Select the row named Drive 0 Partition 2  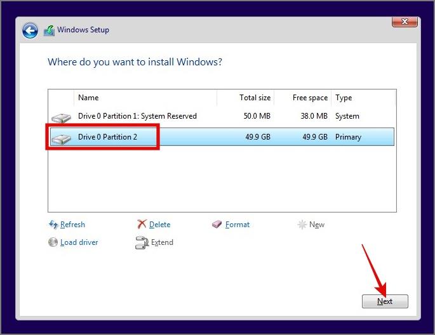click(222, 137)
